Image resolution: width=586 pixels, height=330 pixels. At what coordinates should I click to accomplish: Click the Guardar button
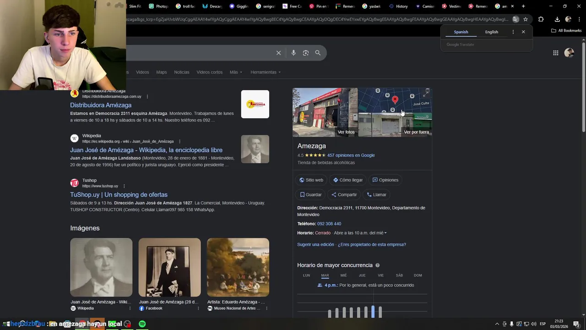[x=311, y=195]
